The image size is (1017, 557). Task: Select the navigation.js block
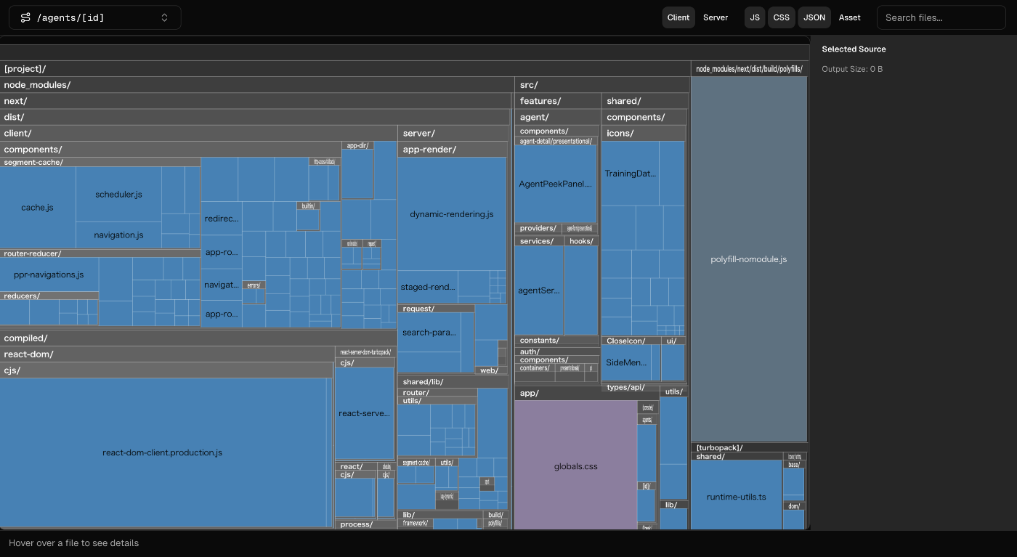(x=118, y=235)
